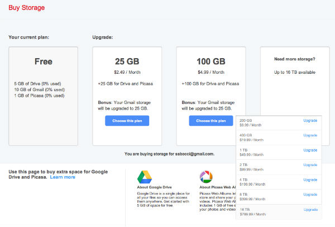Click the Google Drive triangle icon
The image size is (335, 227).
pos(145,177)
